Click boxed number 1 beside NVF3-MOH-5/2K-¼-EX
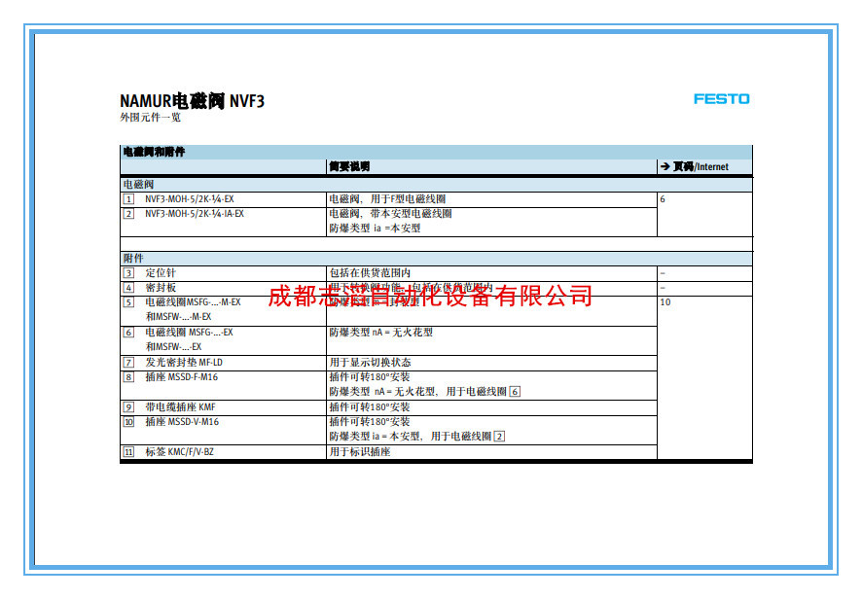The width and height of the screenshot is (862, 599). click(x=128, y=199)
